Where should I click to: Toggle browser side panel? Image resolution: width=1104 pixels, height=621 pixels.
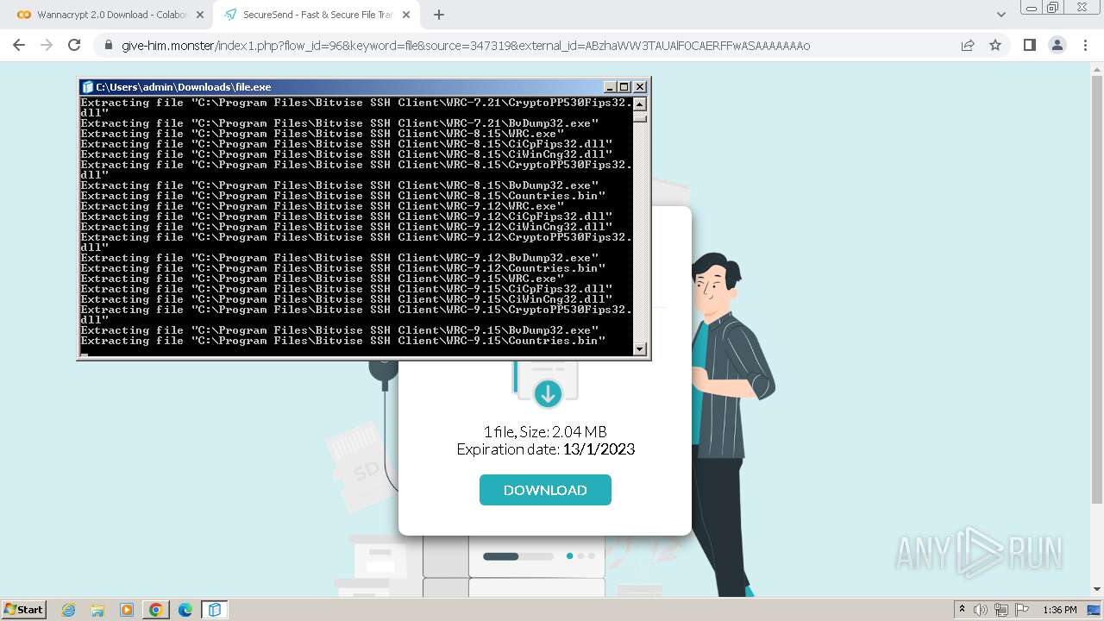click(1029, 45)
